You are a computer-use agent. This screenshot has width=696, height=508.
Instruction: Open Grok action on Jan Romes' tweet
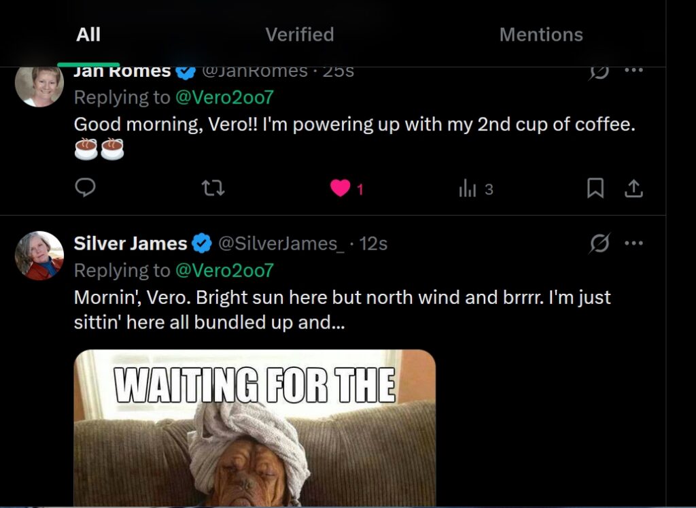(x=599, y=71)
